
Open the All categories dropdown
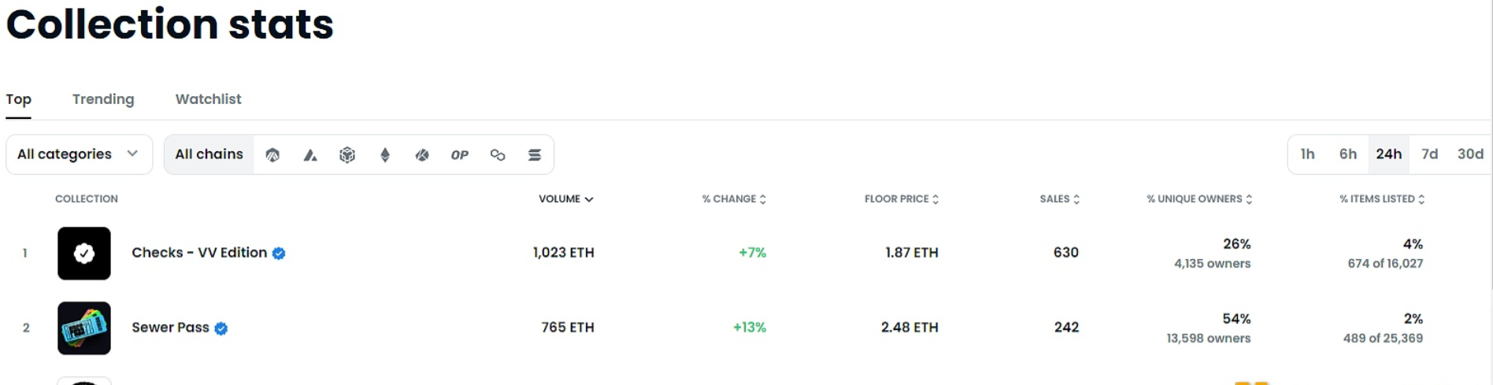(x=79, y=154)
